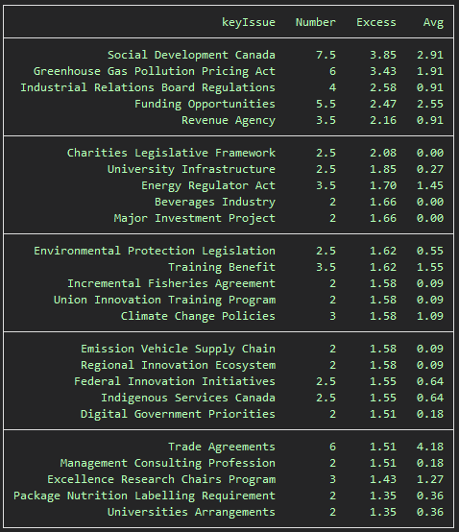Viewport: 459px width, 532px height.
Task: Select the Funding Opportunities row label
Action: (x=205, y=104)
